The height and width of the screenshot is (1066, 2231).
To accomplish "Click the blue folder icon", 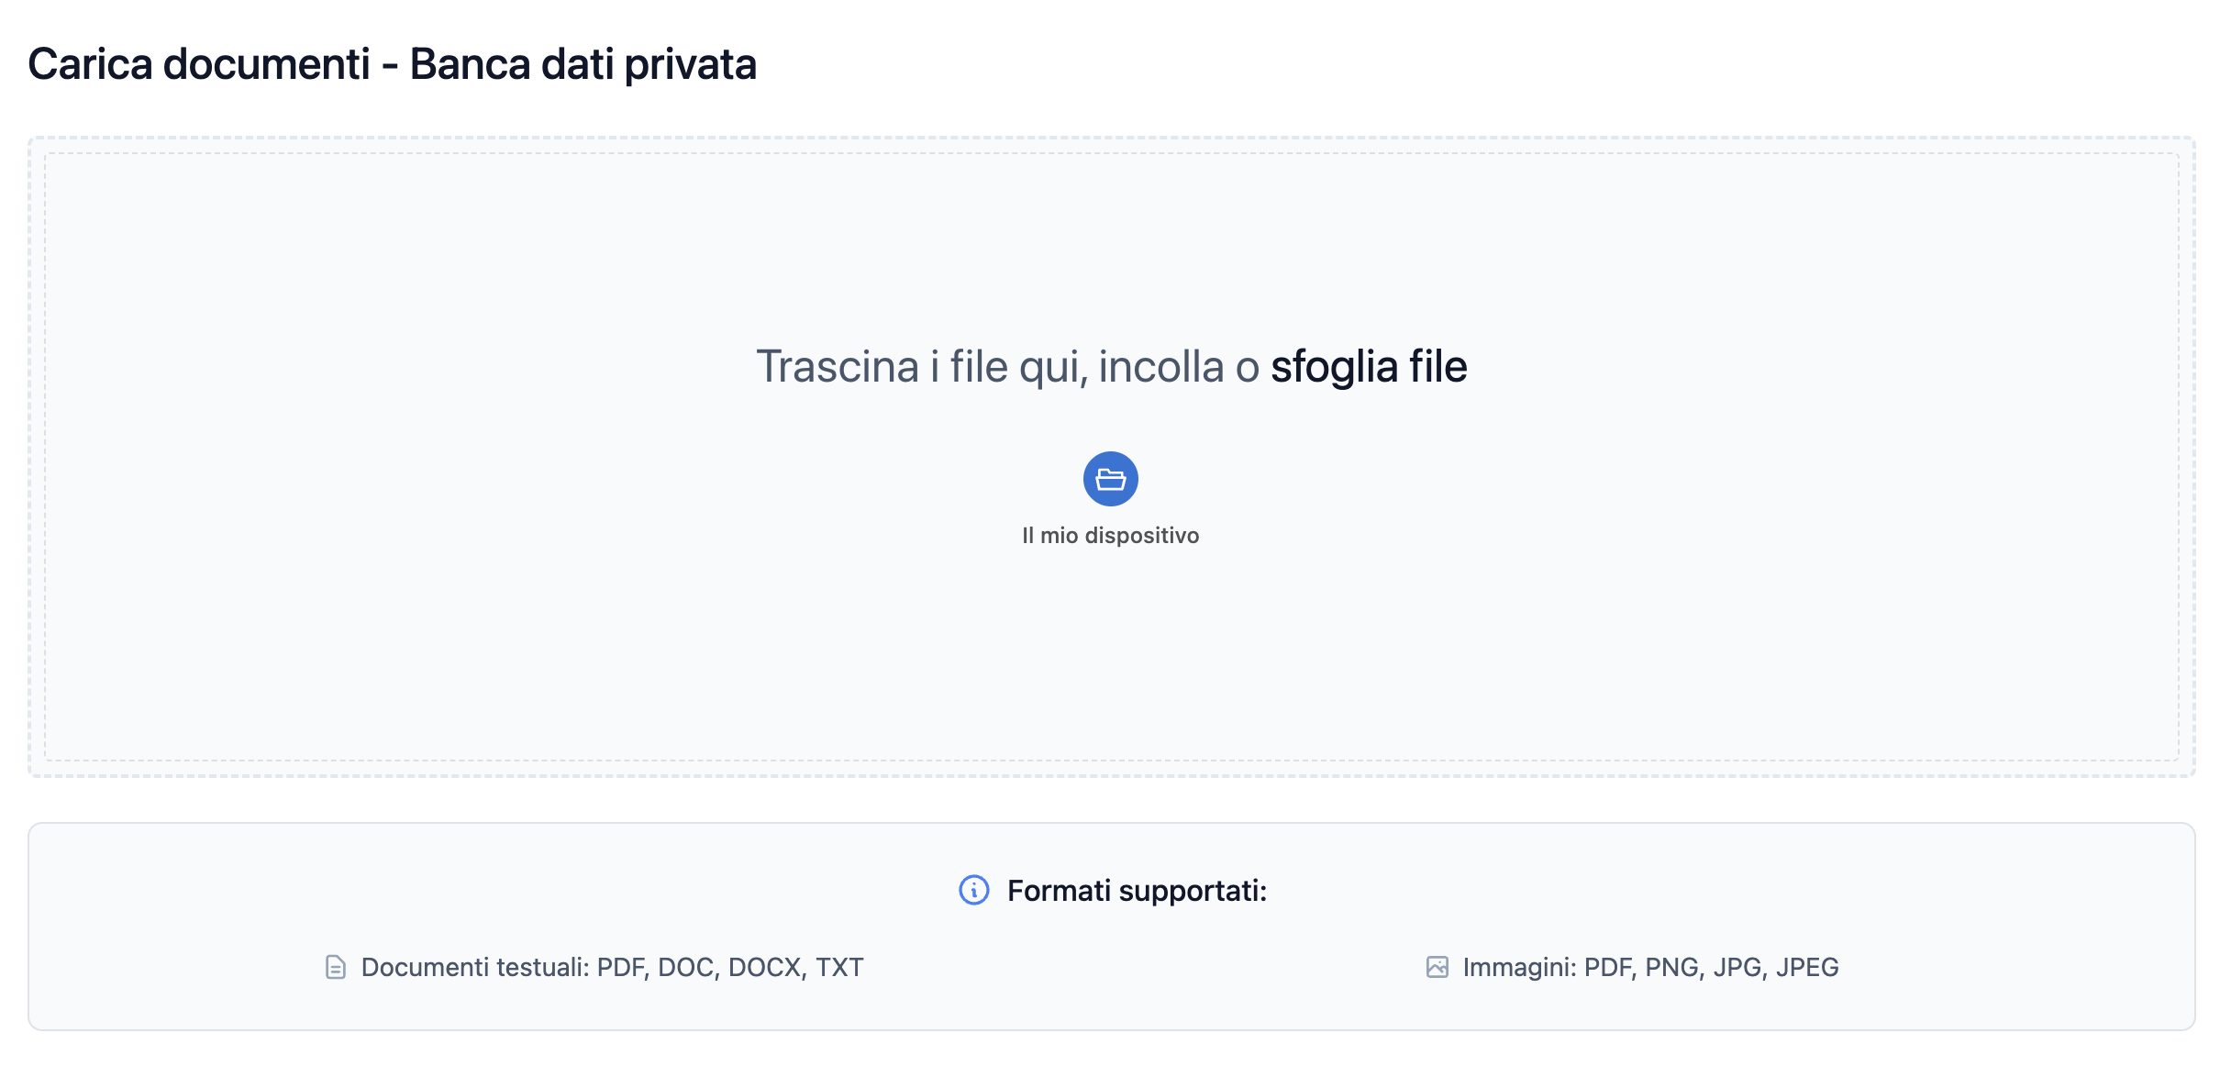I will [x=1110, y=479].
